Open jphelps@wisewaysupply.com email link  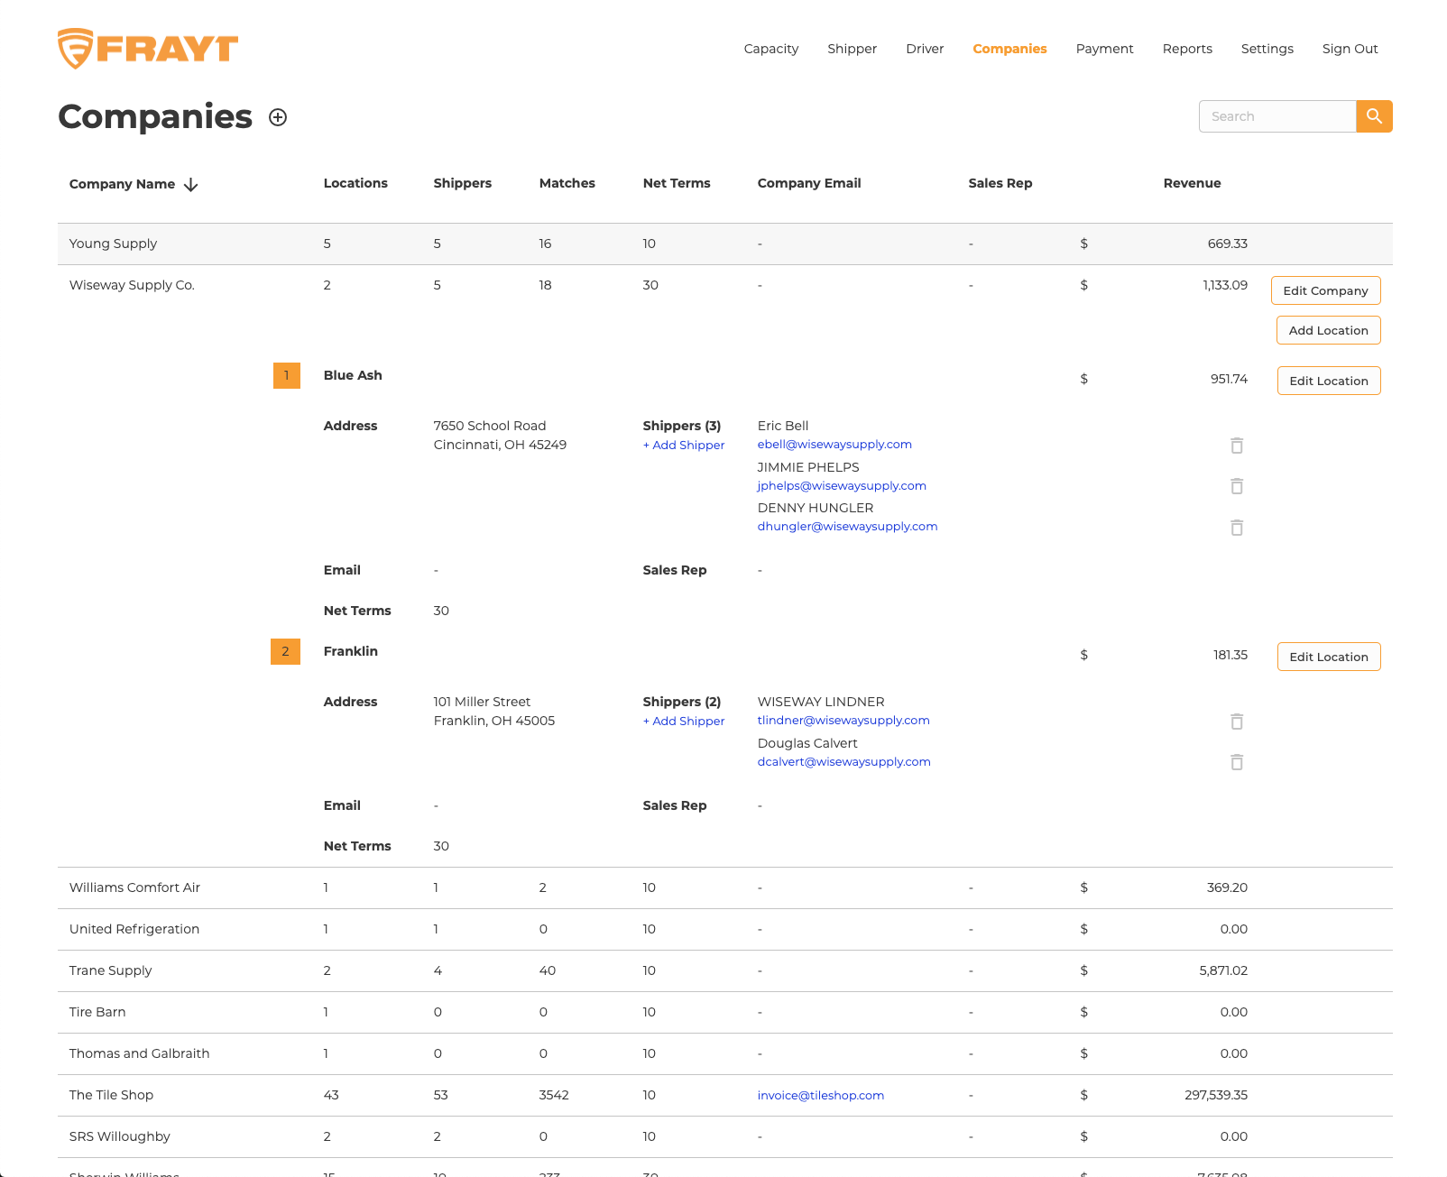point(842,485)
